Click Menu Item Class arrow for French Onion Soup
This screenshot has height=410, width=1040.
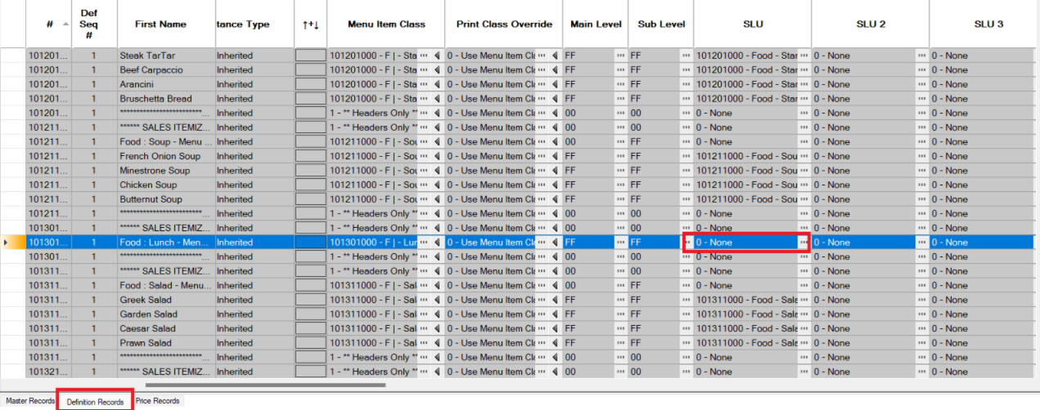[x=437, y=156]
